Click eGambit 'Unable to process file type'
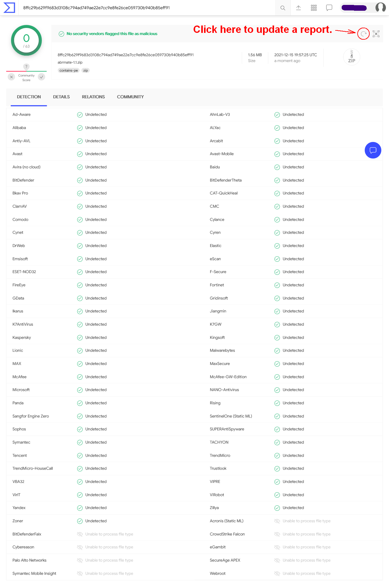Image resolution: width=389 pixels, height=588 pixels. [307, 547]
